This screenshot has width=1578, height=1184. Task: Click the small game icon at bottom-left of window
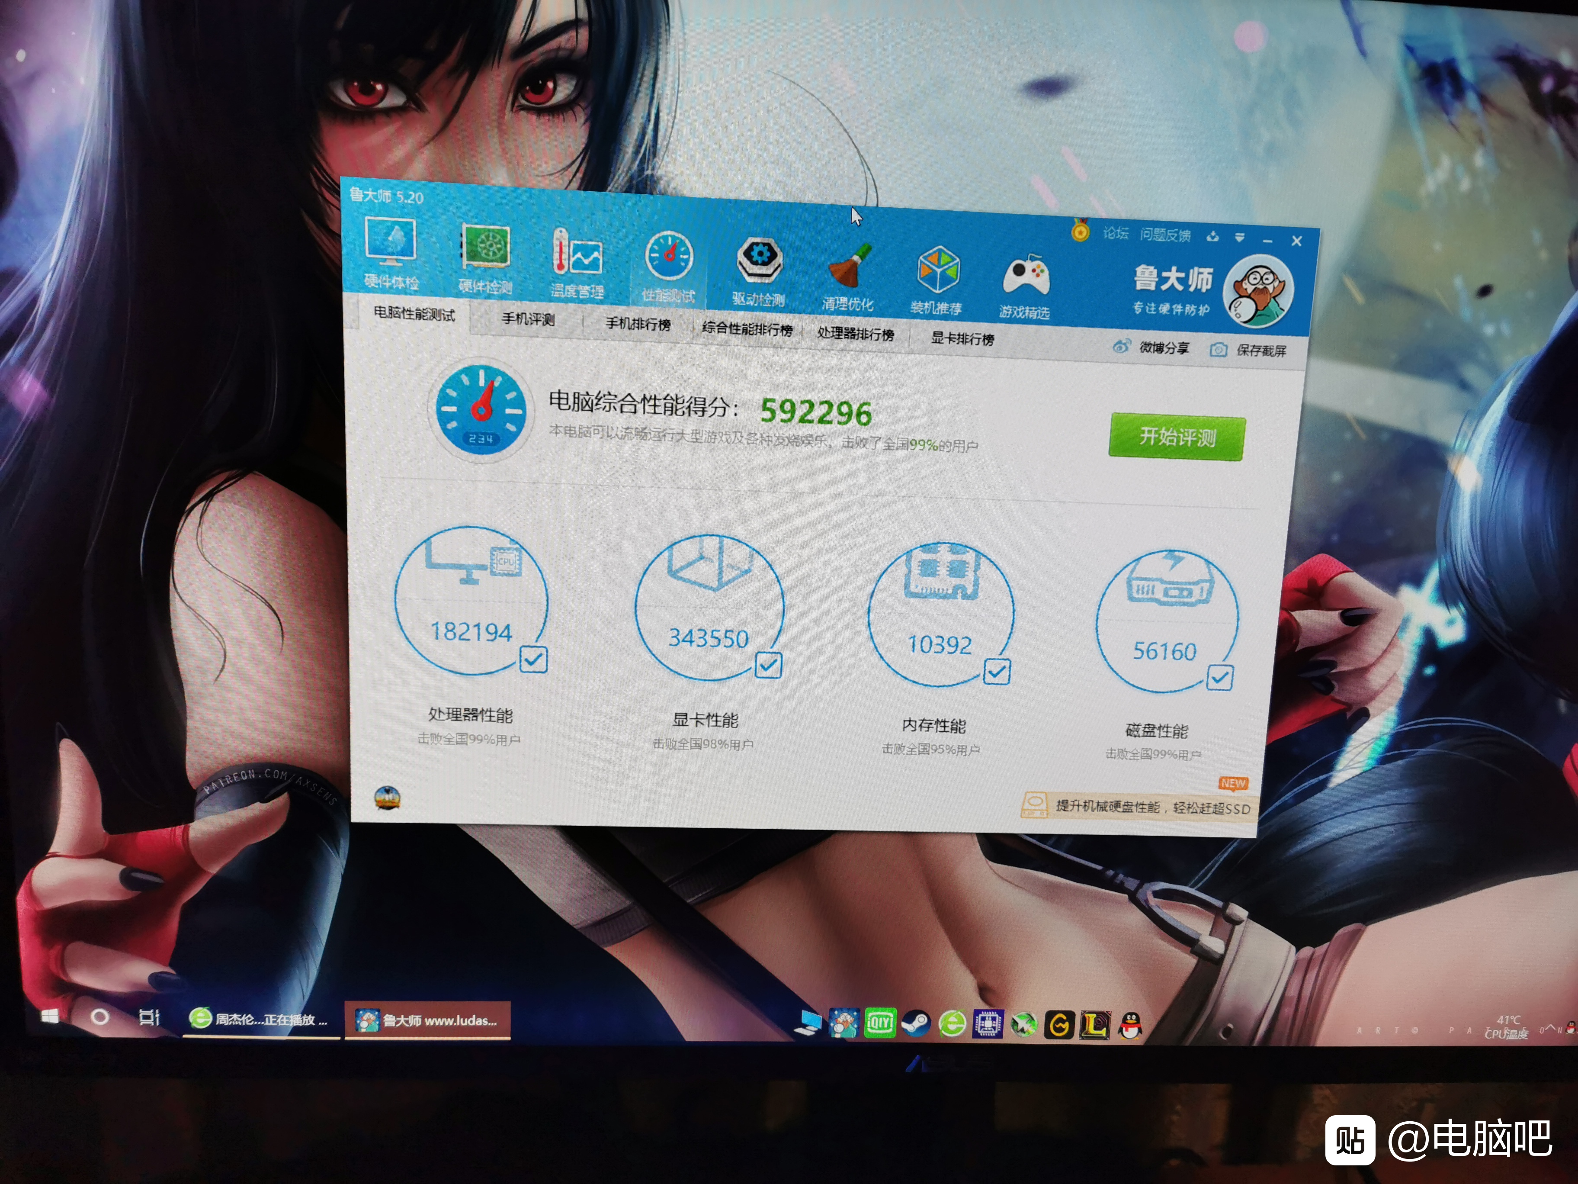(x=388, y=797)
